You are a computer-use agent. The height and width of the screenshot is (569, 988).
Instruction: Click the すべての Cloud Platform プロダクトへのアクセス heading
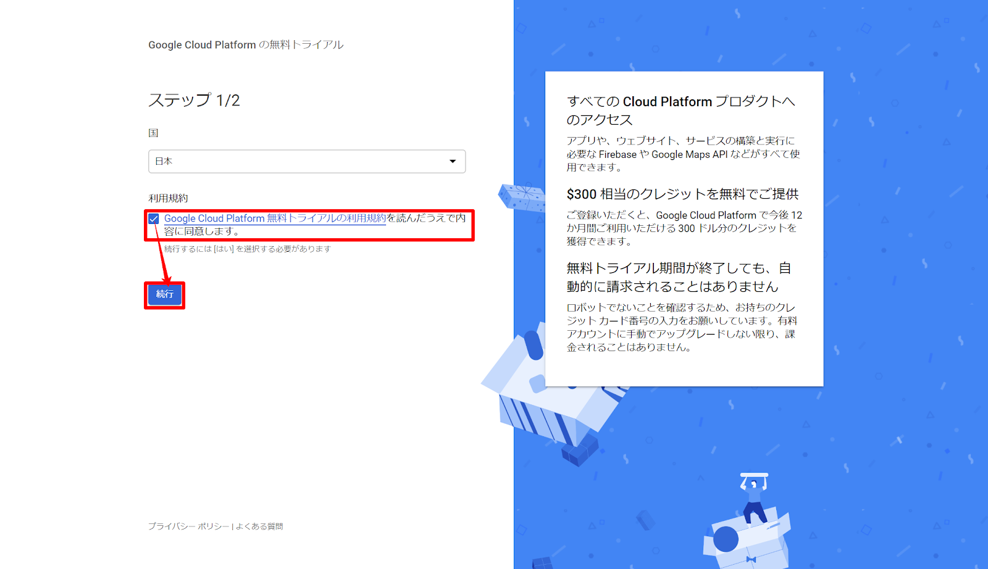click(681, 110)
